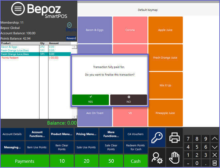The height and width of the screenshot is (168, 220).
Task: Open the operator settings user-gear icon
Action: click(x=157, y=157)
